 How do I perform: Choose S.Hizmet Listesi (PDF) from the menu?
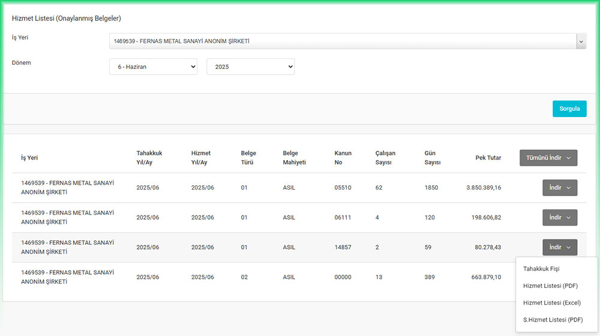(553, 320)
